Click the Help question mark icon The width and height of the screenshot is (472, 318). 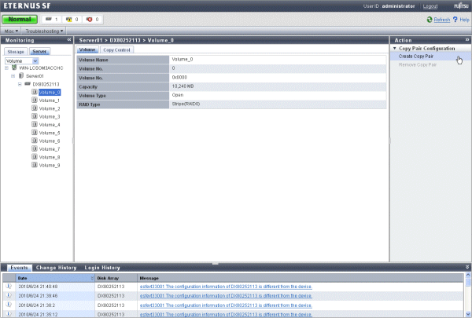tap(455, 20)
